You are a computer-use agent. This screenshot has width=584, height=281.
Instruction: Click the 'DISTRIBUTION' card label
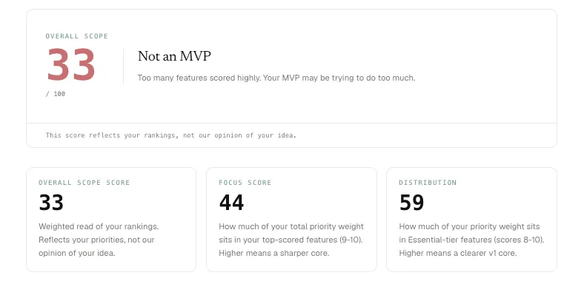[428, 183]
